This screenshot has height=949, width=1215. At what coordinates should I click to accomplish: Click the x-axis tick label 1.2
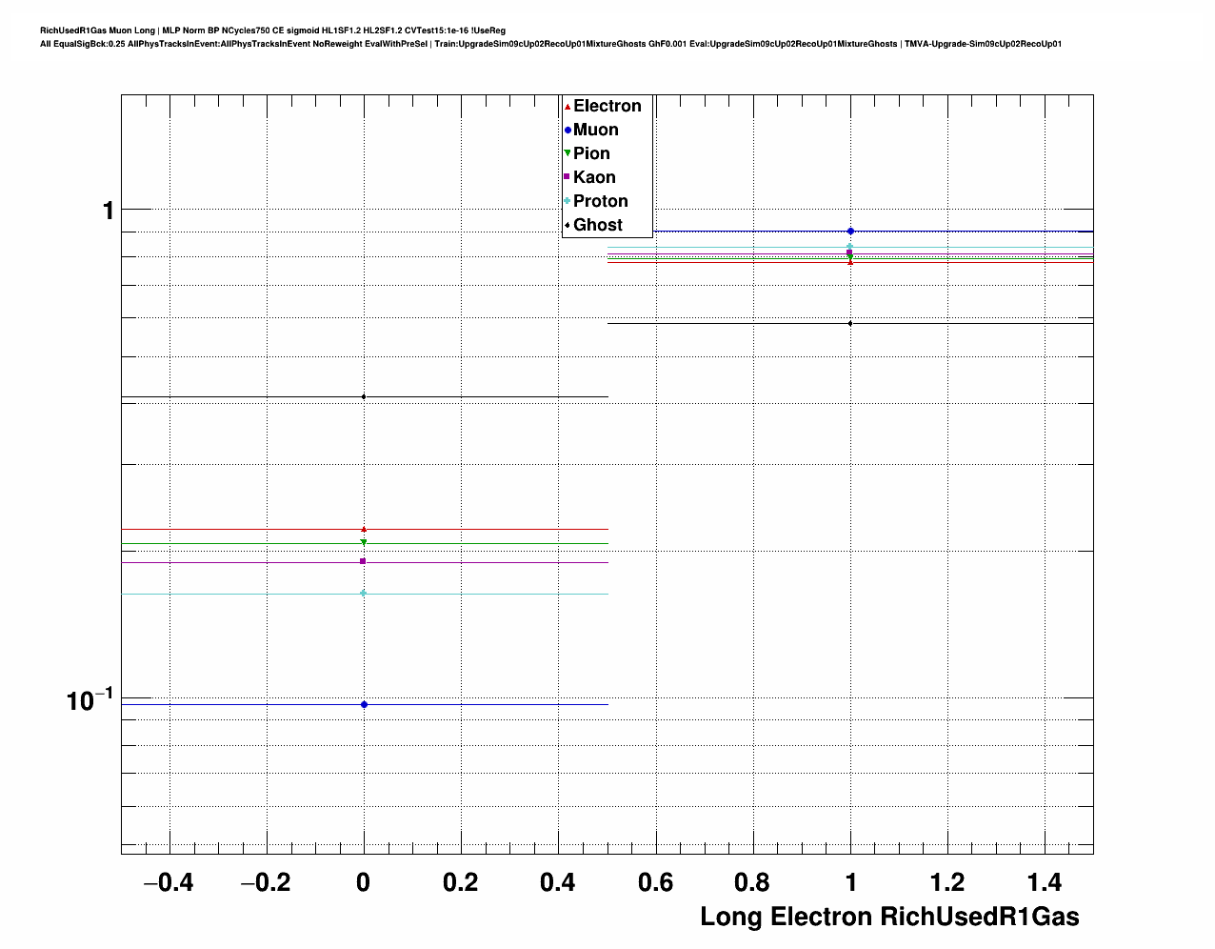click(x=947, y=882)
